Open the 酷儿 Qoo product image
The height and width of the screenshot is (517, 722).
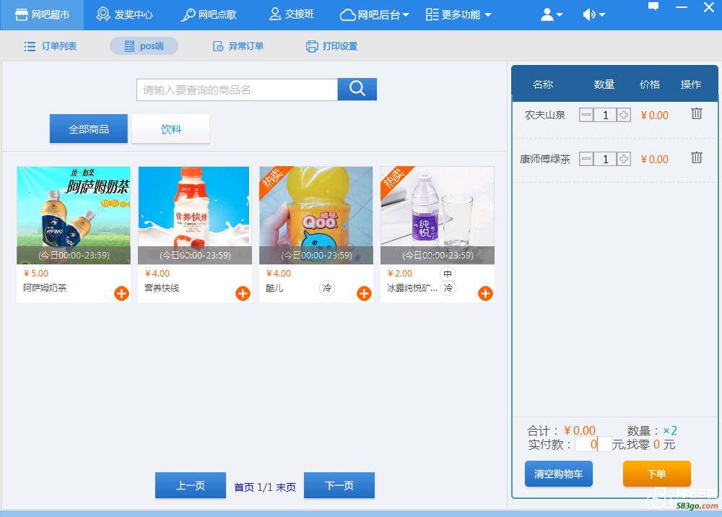point(316,215)
